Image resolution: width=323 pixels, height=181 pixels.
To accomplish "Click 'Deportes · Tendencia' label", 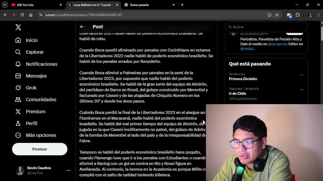I will (244, 89).
